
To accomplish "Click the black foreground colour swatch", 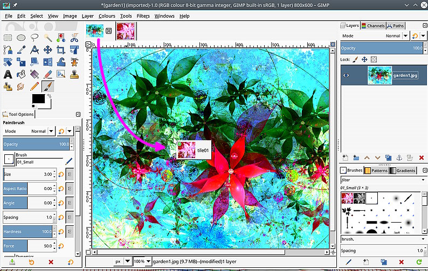I will [x=38, y=98].
